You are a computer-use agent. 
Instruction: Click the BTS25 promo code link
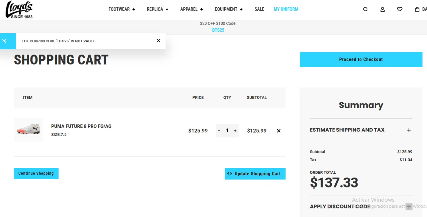(x=218, y=30)
